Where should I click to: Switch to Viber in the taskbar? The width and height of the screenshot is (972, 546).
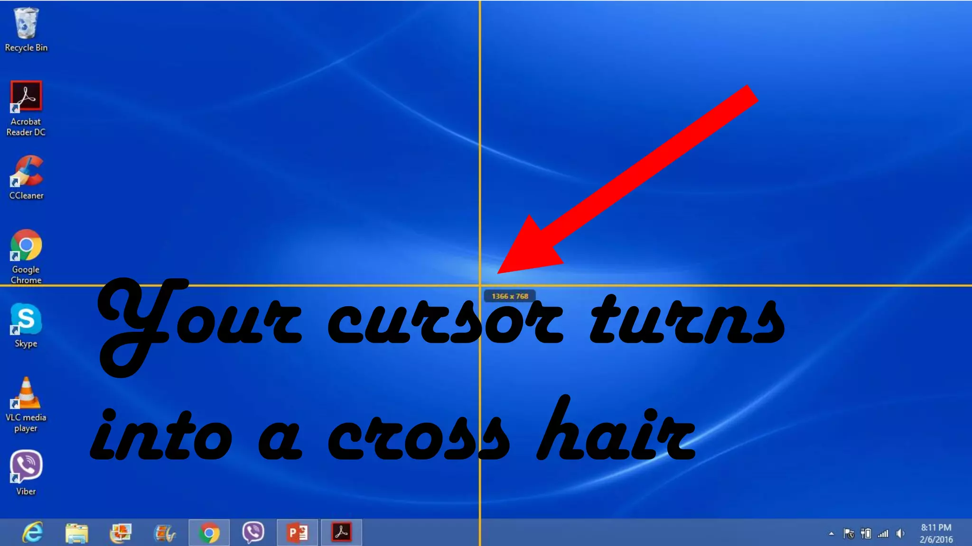tap(253, 533)
